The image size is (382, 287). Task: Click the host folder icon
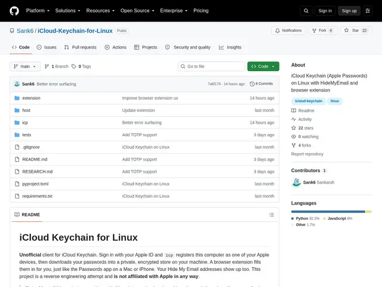pos(17,110)
